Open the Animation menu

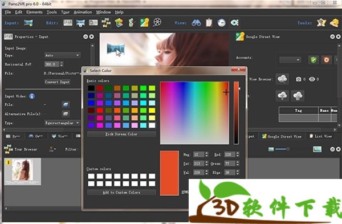pyautogui.click(x=83, y=12)
